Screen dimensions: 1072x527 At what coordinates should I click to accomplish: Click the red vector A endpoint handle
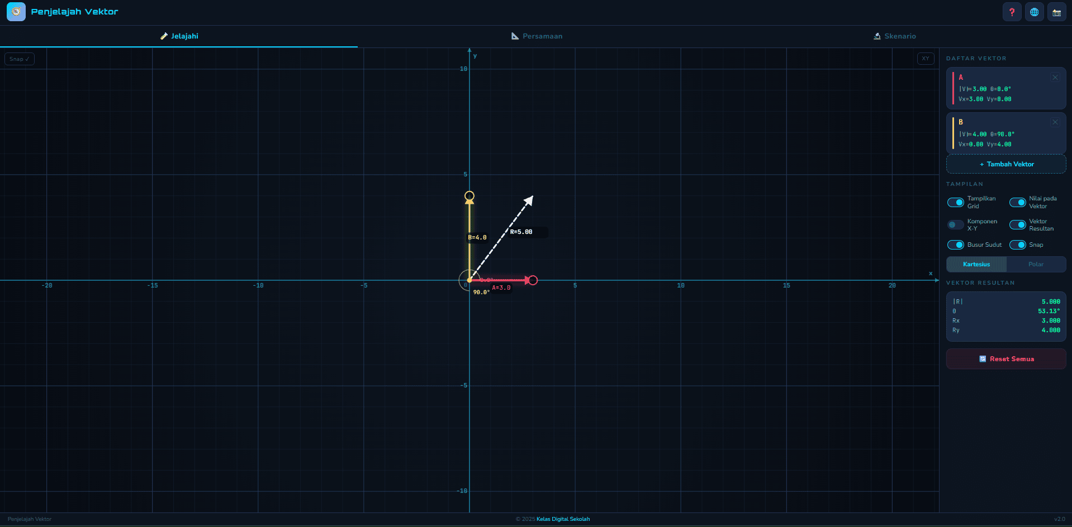(533, 280)
